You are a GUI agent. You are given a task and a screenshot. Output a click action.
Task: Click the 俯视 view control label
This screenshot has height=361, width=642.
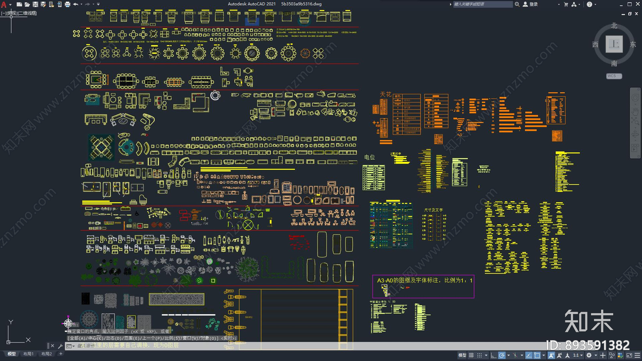(12, 13)
